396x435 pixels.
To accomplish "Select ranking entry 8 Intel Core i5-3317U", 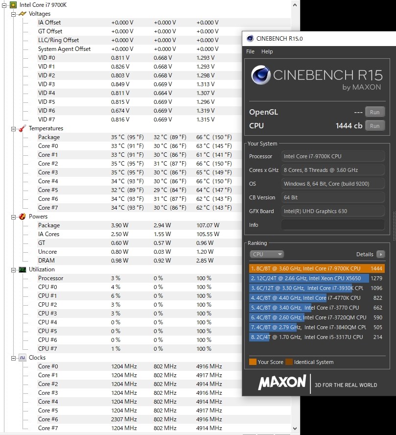I will pyautogui.click(x=317, y=337).
